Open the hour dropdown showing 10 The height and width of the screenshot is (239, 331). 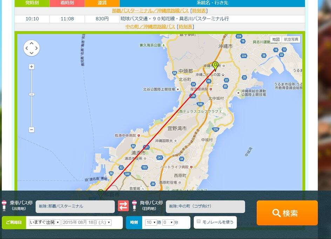(x=151, y=222)
